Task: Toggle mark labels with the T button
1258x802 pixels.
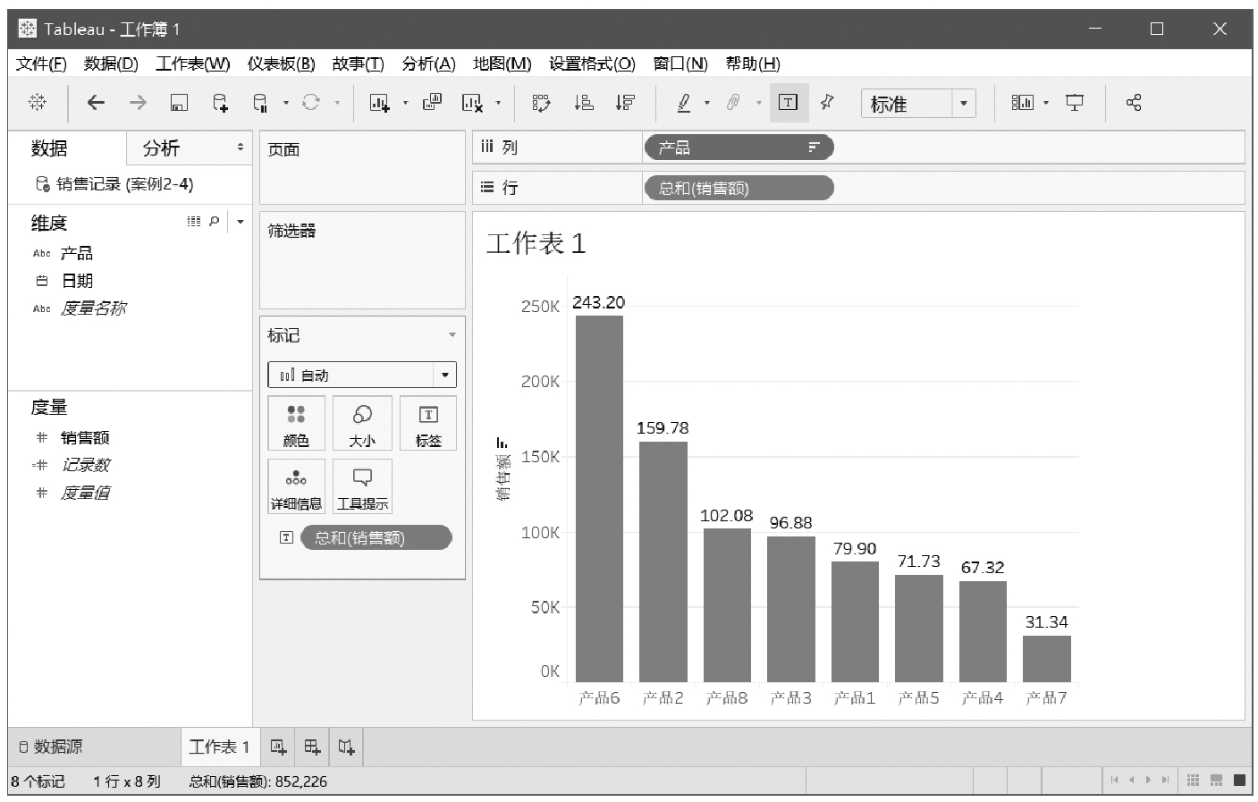Action: [x=788, y=103]
